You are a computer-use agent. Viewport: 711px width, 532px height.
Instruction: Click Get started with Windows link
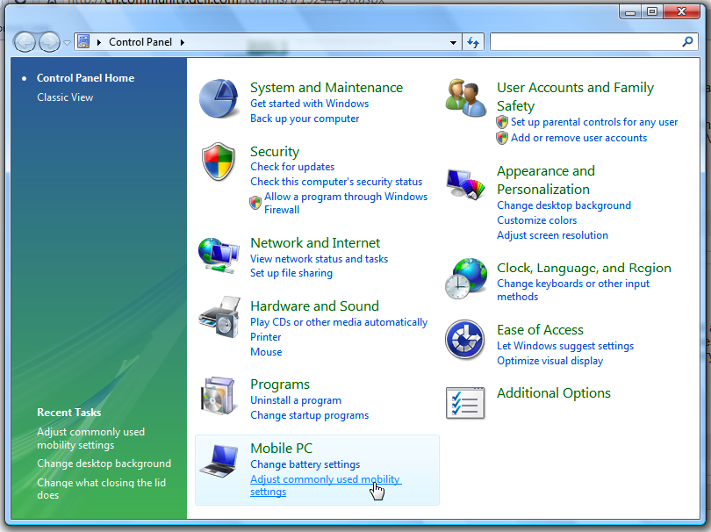(310, 104)
